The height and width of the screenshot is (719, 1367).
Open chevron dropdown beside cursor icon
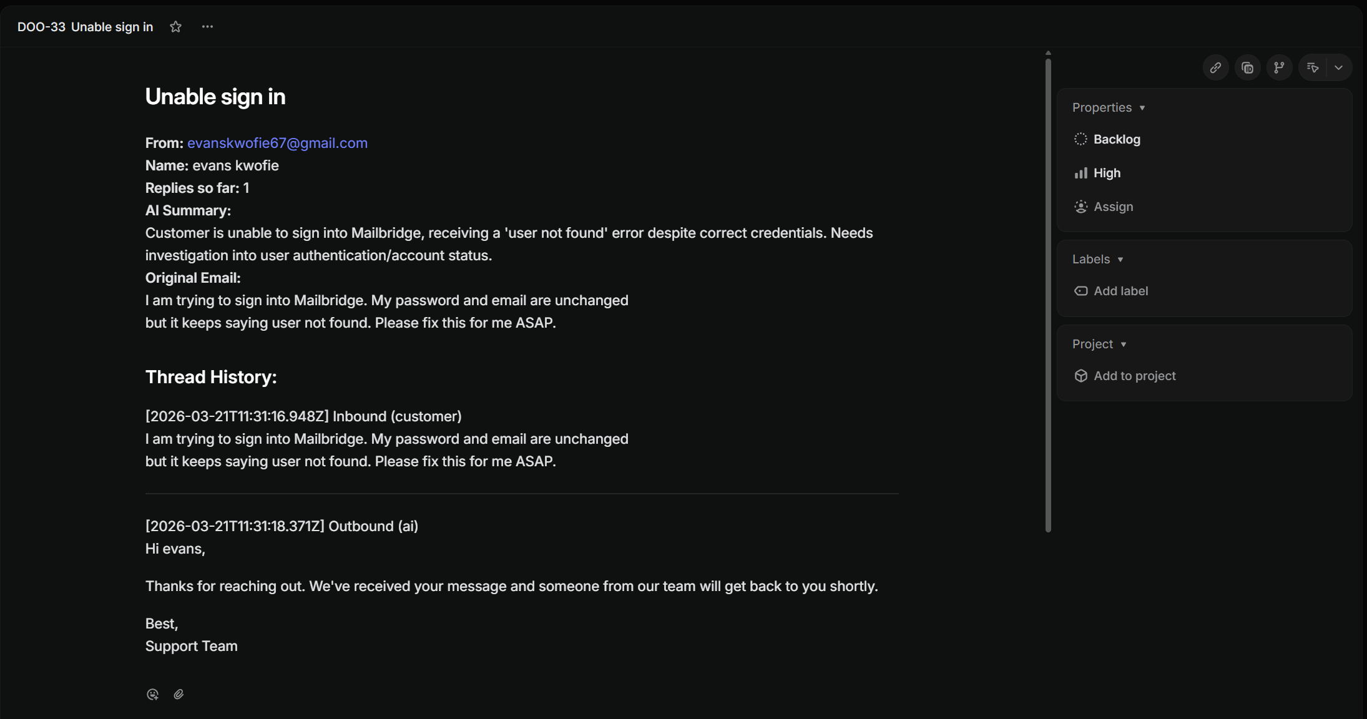pyautogui.click(x=1338, y=67)
